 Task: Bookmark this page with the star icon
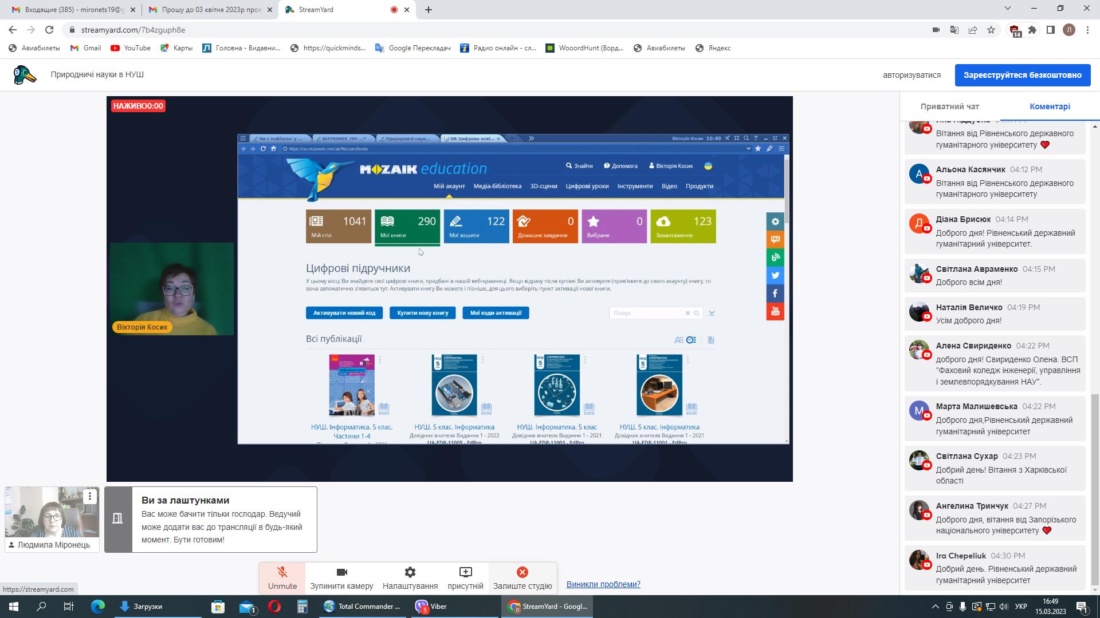coord(991,30)
